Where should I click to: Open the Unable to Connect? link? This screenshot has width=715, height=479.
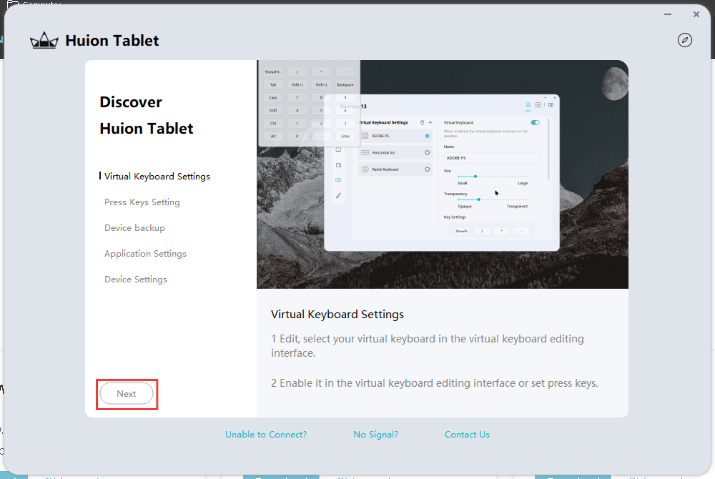(x=266, y=434)
